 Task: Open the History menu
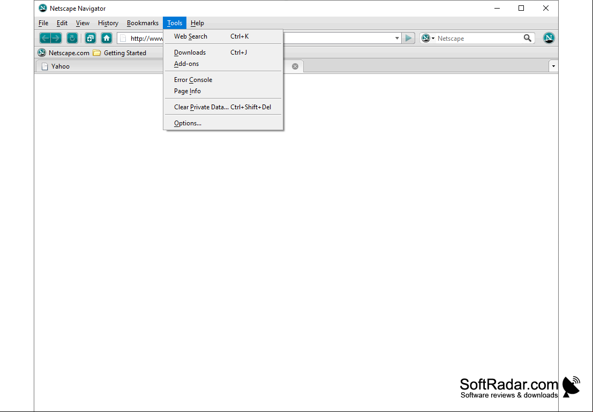(x=108, y=23)
